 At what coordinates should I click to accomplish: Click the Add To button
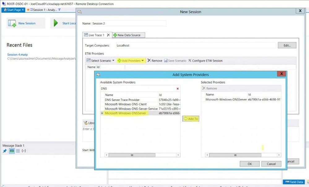pyautogui.click(x=191, y=119)
